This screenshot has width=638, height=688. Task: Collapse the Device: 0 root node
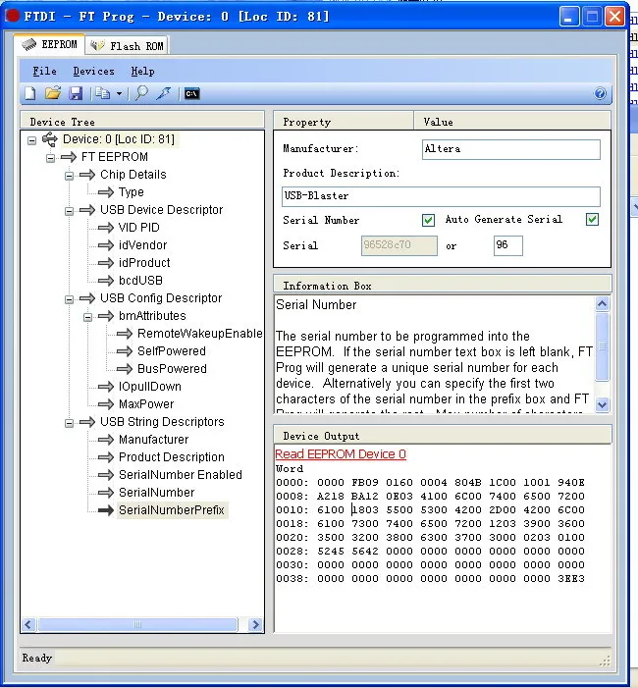[x=31, y=140]
